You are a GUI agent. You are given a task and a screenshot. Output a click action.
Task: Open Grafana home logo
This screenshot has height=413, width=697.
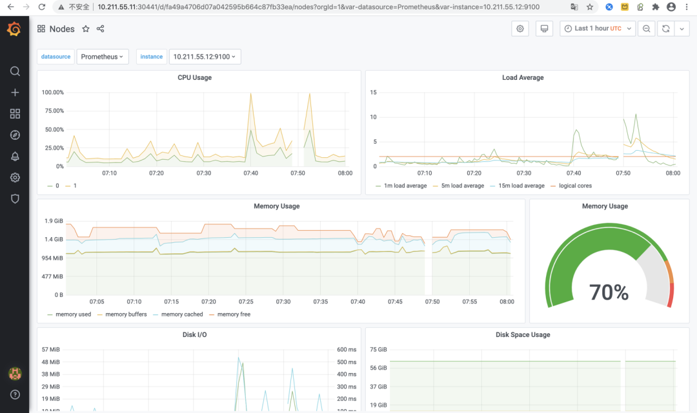coord(14,29)
